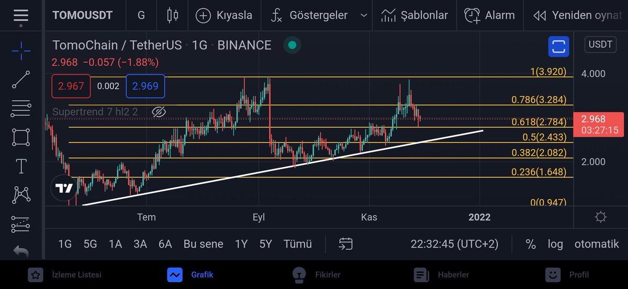Select the Supertrend 7 hl2 2 legend
Screen dimensions: 628x289
[96, 112]
